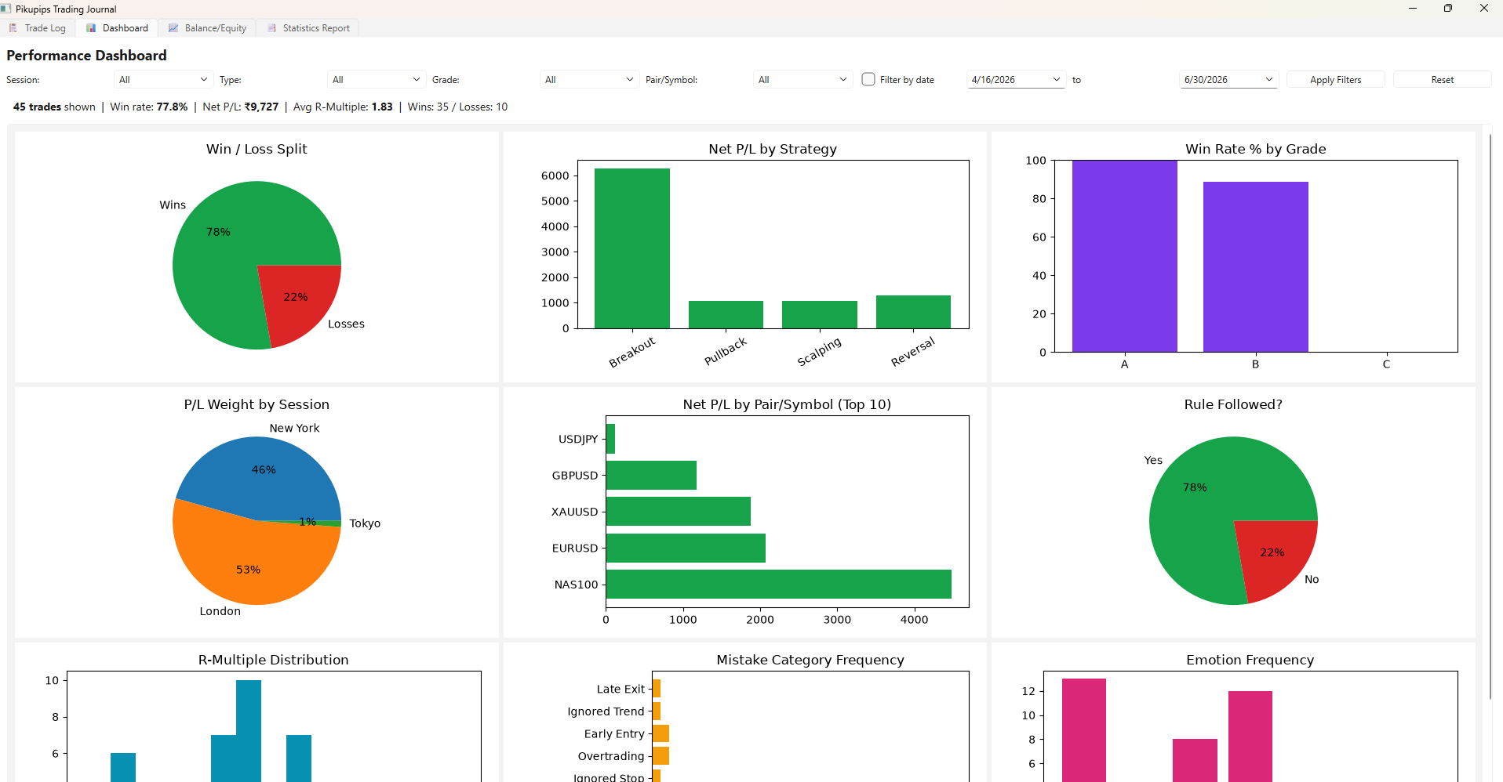Click the 'Win / Loss Split' chart title
Image resolution: width=1503 pixels, height=782 pixels.
(257, 149)
